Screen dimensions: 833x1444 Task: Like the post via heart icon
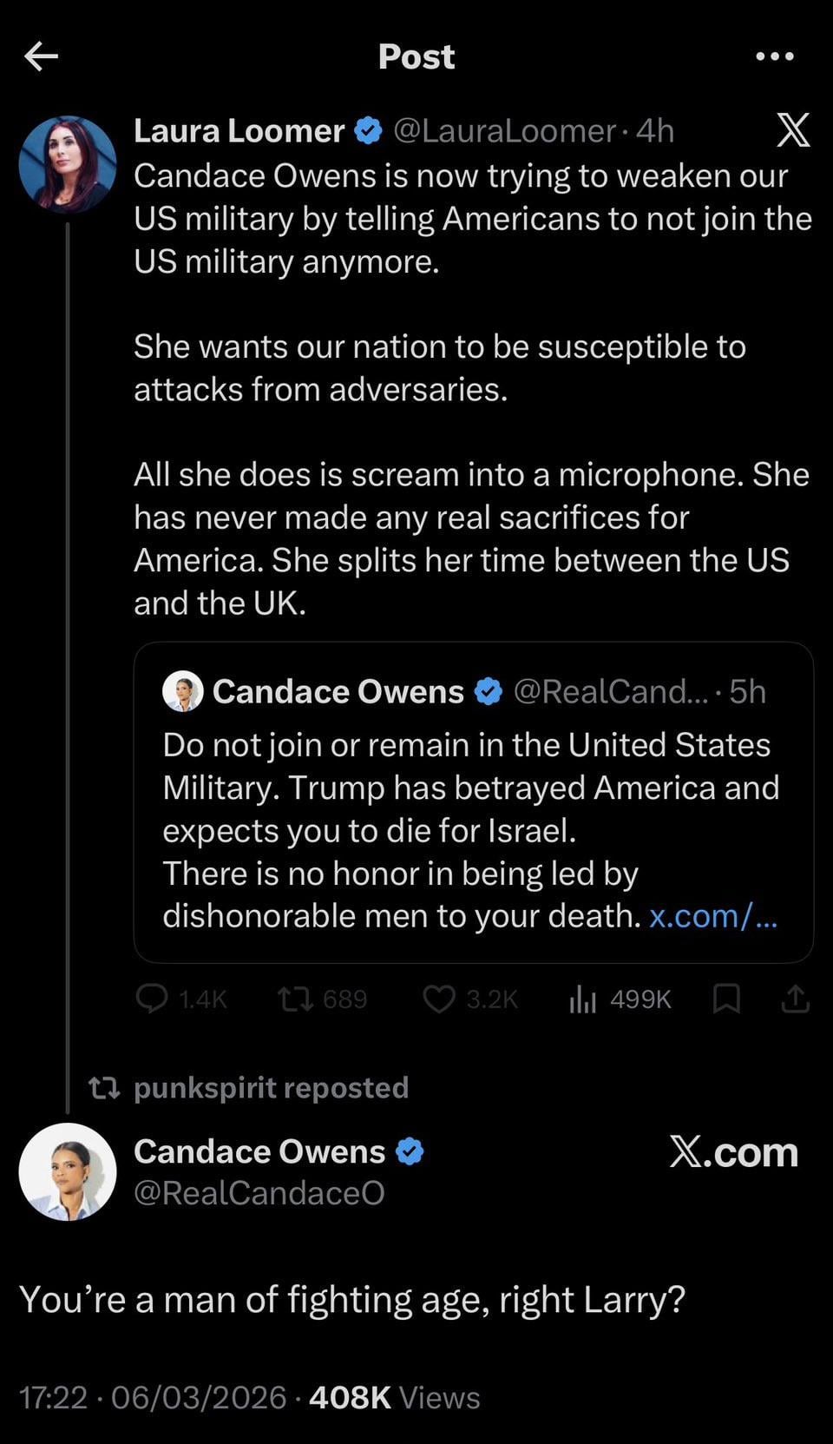tap(439, 999)
